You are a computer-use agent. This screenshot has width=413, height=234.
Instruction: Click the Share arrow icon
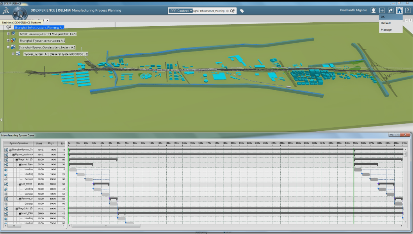tap(390, 11)
